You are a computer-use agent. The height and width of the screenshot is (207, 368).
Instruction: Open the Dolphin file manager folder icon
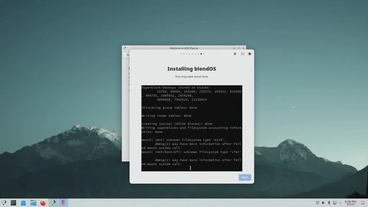pyautogui.click(x=33, y=203)
